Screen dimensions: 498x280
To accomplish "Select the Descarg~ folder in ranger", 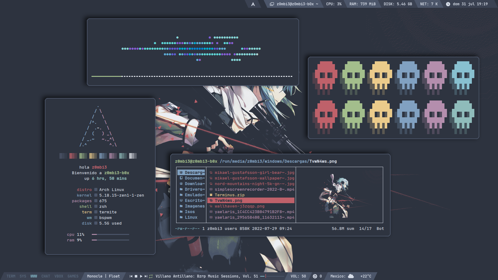I will [x=191, y=172].
